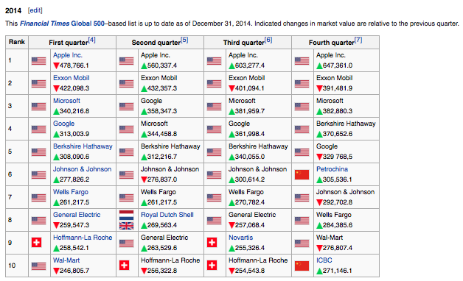The image size is (463, 281).
Task: Open footnote 4 beside First quarter
Action: tap(92, 40)
